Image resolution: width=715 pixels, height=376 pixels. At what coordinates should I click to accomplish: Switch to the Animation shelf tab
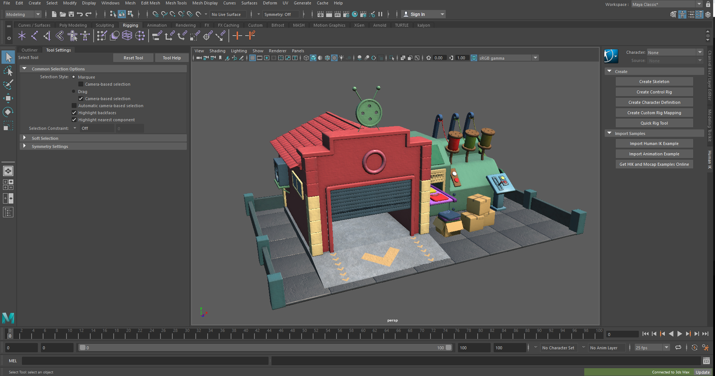pyautogui.click(x=157, y=25)
